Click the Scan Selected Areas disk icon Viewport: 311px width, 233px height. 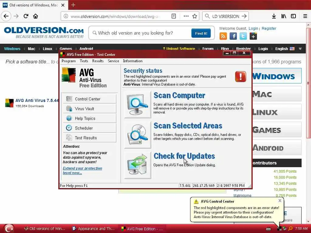(138, 135)
